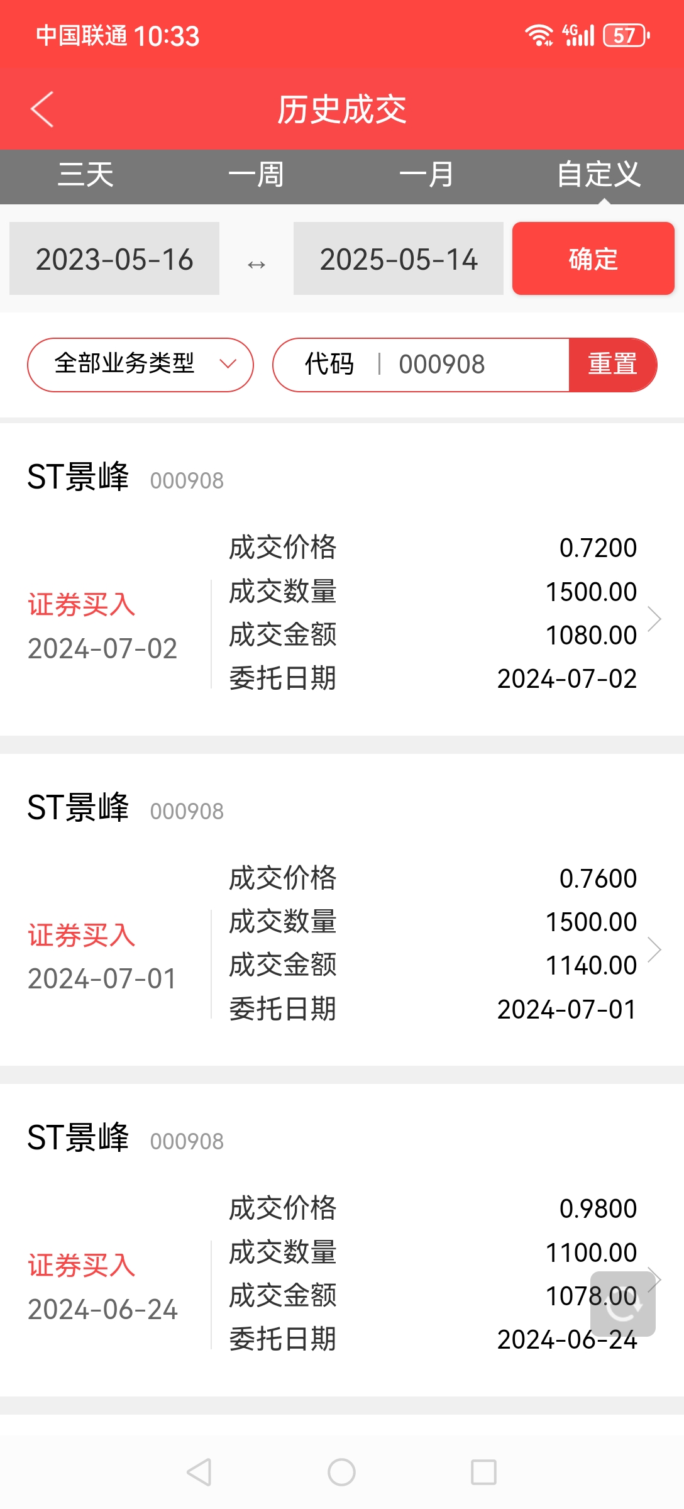Tap the Android back navigation triangle
Screen dimensions: 684x1509
point(199,1472)
